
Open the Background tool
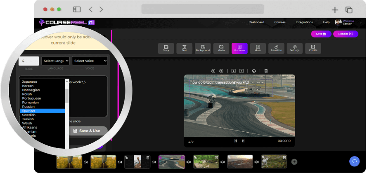[x=203, y=48]
